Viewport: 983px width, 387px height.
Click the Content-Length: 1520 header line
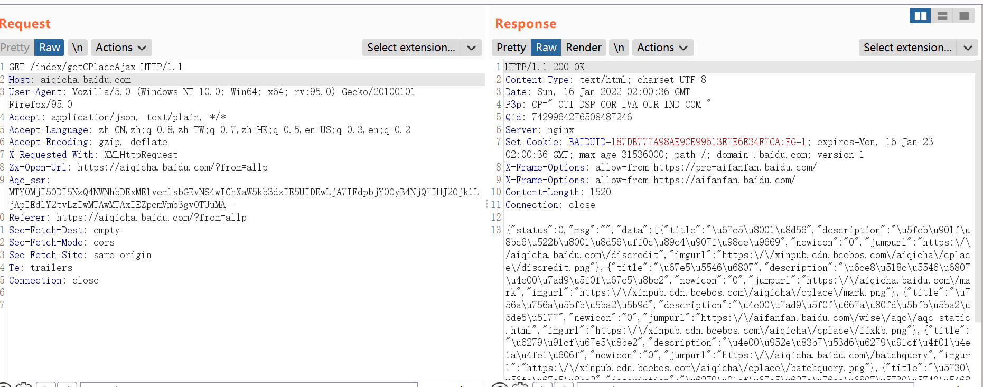point(558,192)
